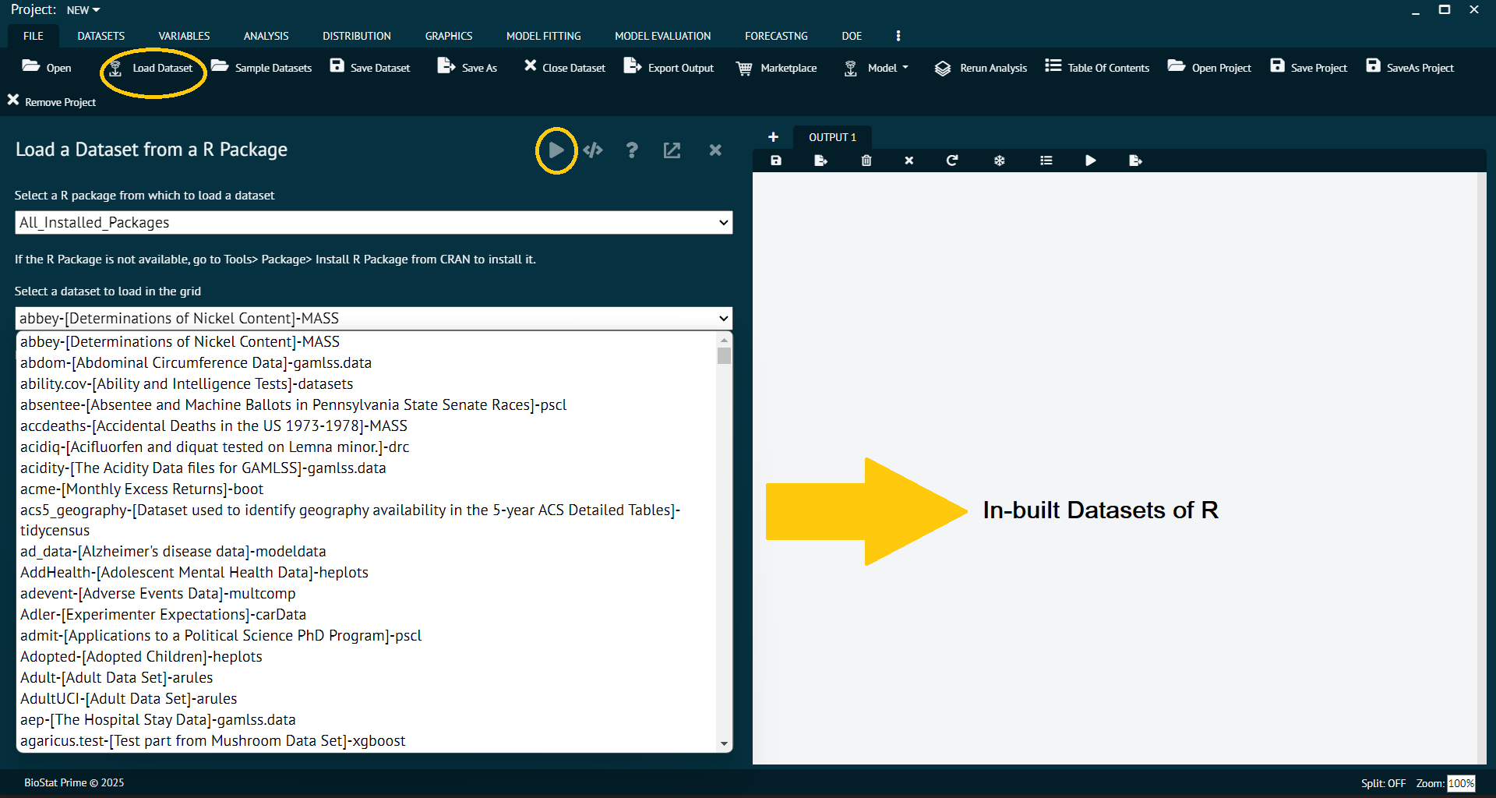Expand the Model dropdown in the toolbar
The height and width of the screenshot is (798, 1496).
click(884, 68)
